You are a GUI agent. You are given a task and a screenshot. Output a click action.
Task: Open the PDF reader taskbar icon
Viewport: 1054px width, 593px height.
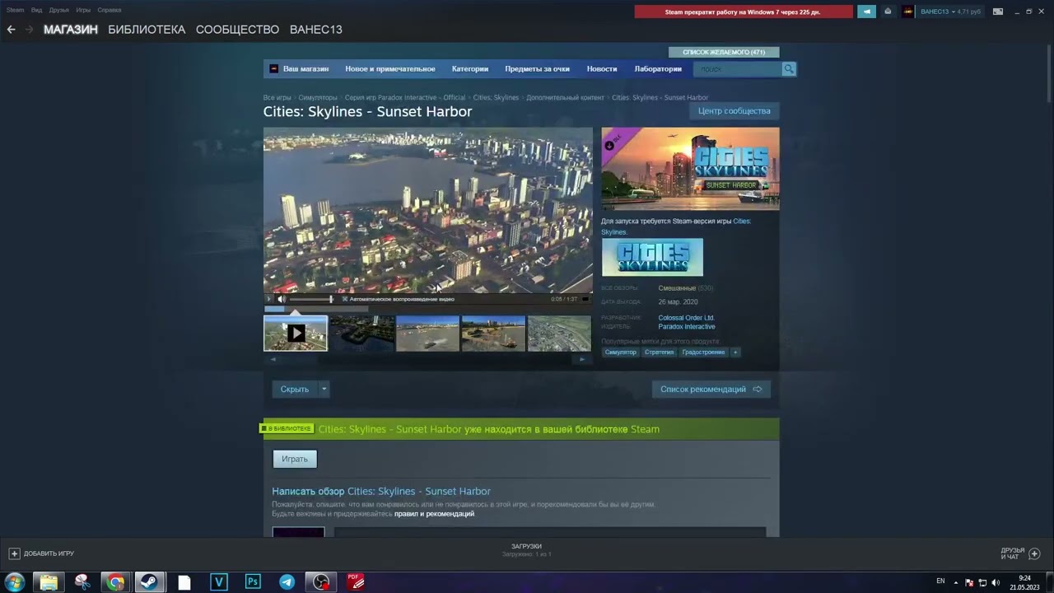[x=356, y=582]
